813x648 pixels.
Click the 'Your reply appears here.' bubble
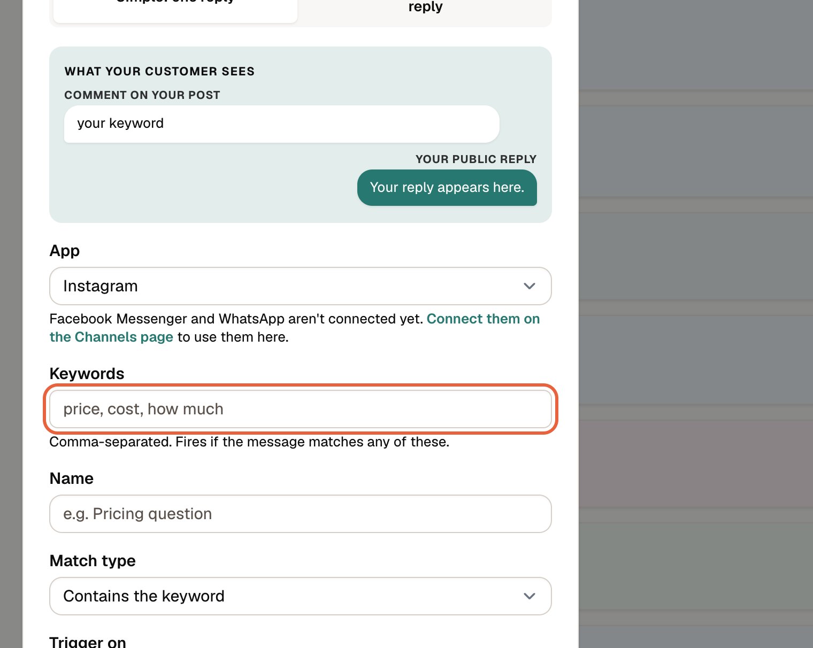[447, 188]
